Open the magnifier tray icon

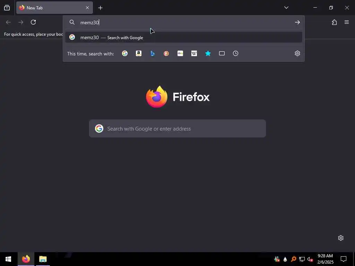[294, 259]
